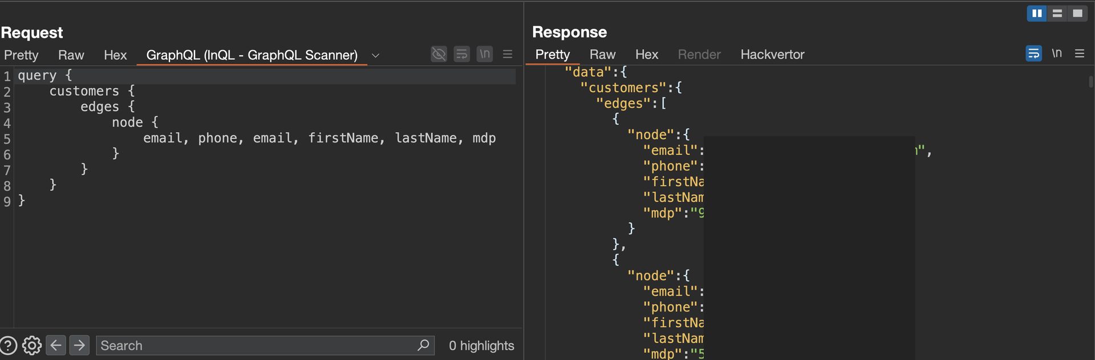
Task: Switch Response view to Hex tab
Action: tap(647, 55)
